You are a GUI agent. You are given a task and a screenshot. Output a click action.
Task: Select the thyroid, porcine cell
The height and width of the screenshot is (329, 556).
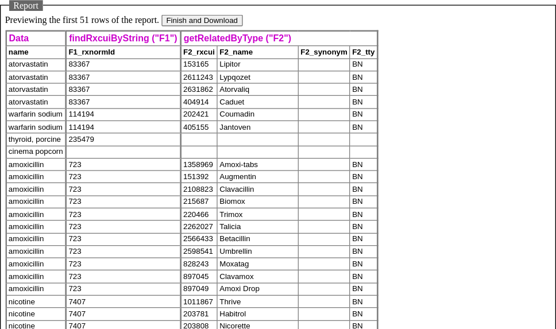click(36, 140)
